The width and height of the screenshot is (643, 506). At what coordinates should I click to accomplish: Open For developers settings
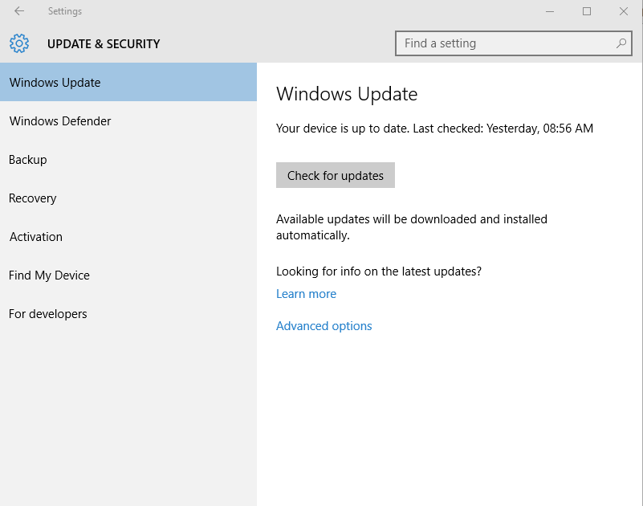[x=128, y=314]
